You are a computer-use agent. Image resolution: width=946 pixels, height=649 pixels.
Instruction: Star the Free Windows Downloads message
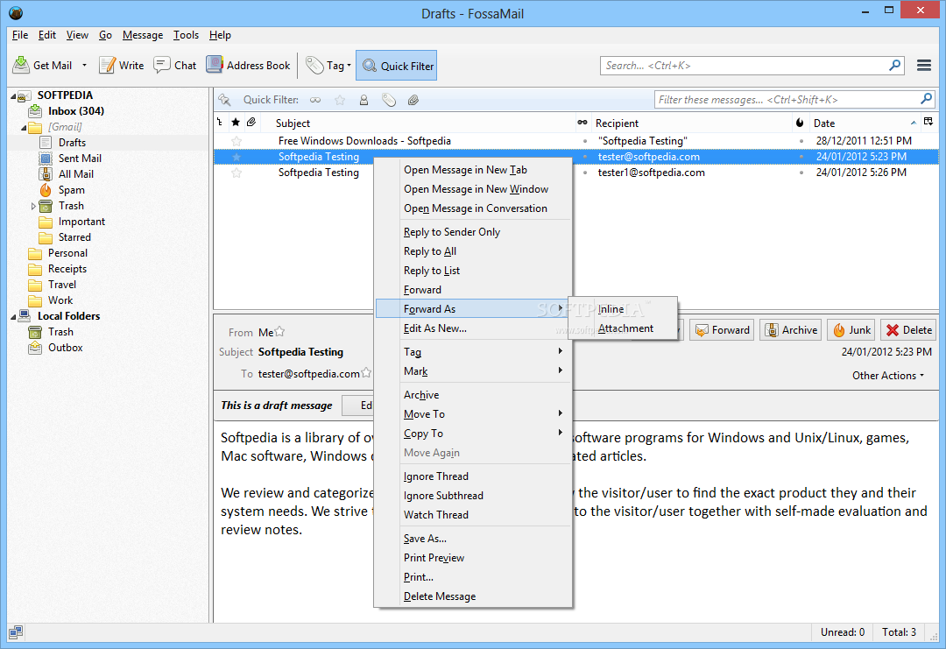236,141
